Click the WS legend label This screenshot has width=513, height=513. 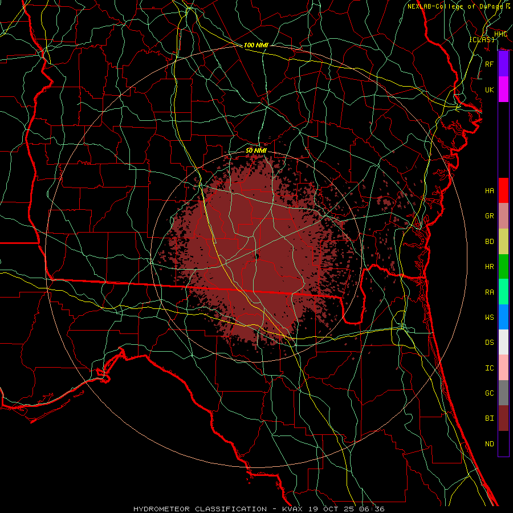490,317
